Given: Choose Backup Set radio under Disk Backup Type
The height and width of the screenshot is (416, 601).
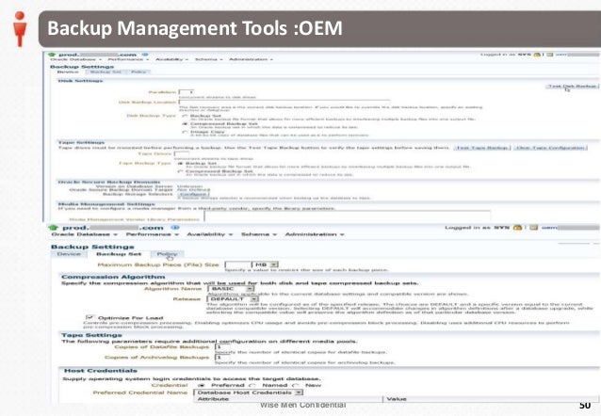Looking at the screenshot, I should pos(185,116).
